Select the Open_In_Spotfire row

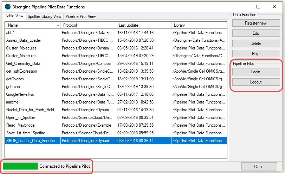tap(116, 118)
